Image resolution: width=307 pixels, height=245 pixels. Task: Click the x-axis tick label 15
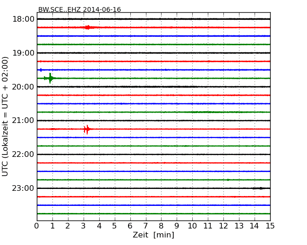click(x=270, y=226)
